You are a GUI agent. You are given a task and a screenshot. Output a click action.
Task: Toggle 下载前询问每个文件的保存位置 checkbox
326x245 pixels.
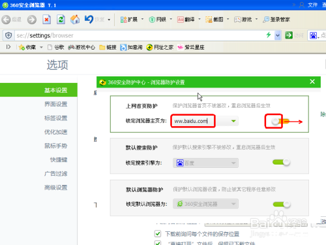158,234
